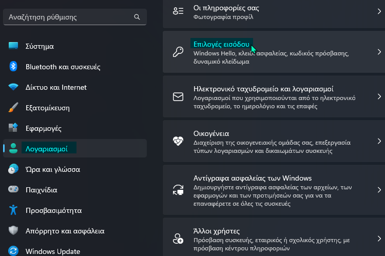Click the search magnifier icon
This screenshot has width=385, height=256.
[137, 17]
